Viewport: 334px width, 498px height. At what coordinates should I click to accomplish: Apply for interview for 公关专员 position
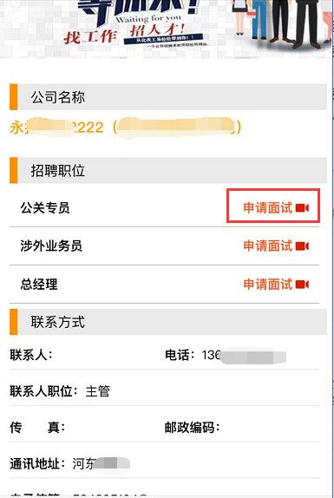pyautogui.click(x=268, y=208)
